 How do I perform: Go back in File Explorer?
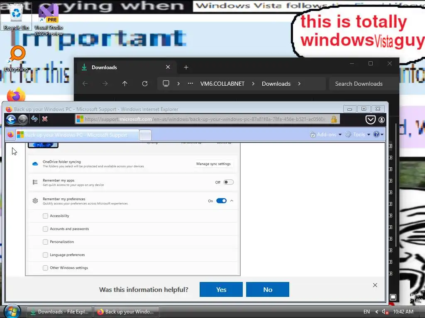pyautogui.click(x=85, y=84)
